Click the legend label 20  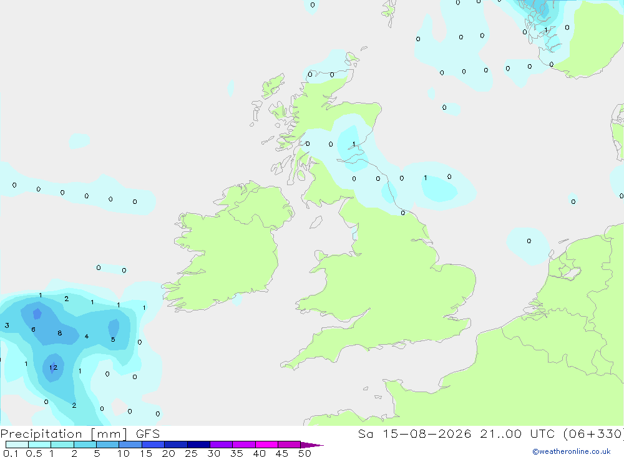168,453
